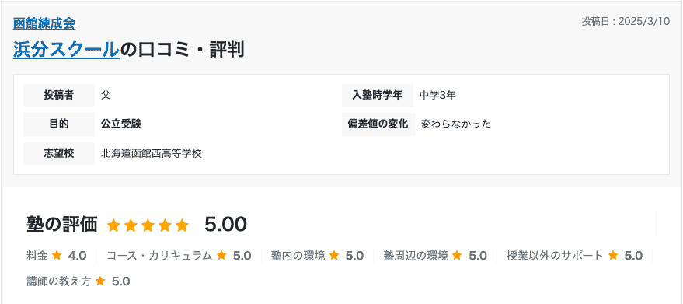Open the 函館練成会 link
The height and width of the screenshot is (304, 683).
point(44,23)
